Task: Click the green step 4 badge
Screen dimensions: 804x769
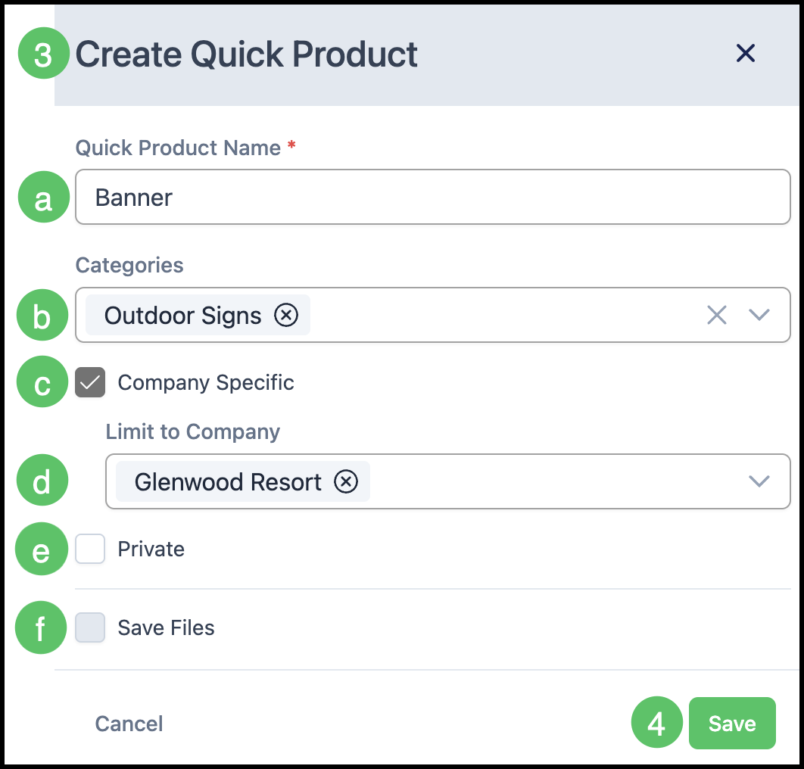Action: coord(657,722)
